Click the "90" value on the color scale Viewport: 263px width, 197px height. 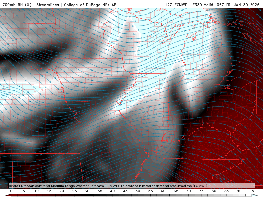(239, 191)
